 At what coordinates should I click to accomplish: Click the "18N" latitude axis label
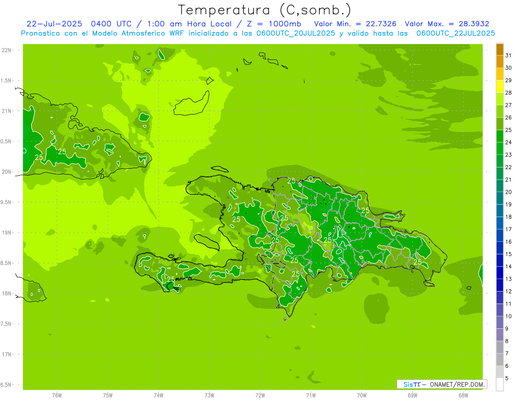pos(6,294)
